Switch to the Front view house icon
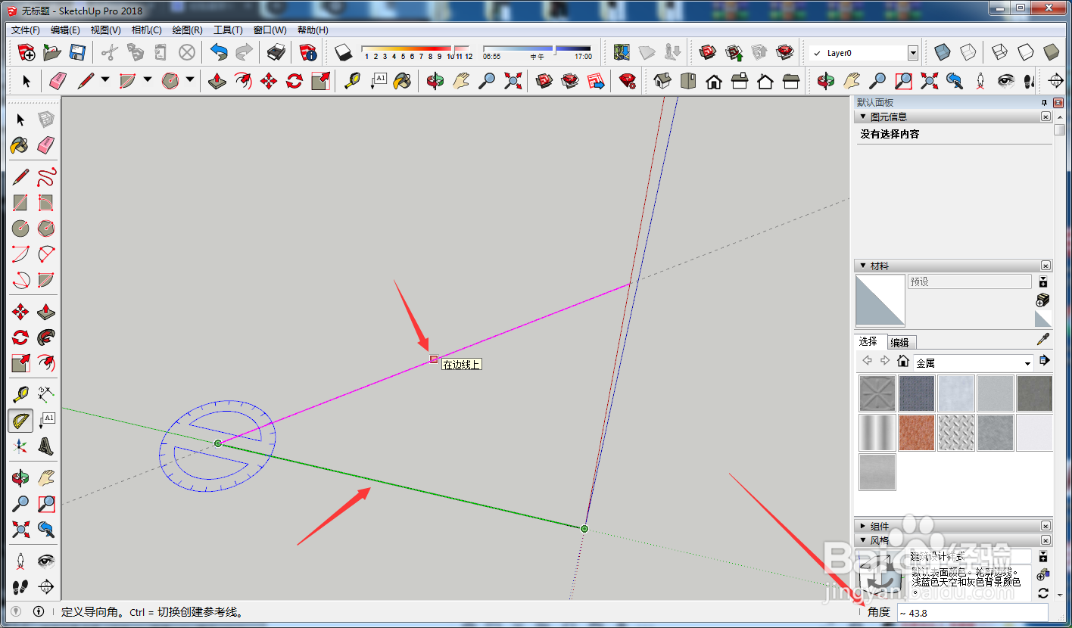The width and height of the screenshot is (1072, 628). click(x=714, y=81)
